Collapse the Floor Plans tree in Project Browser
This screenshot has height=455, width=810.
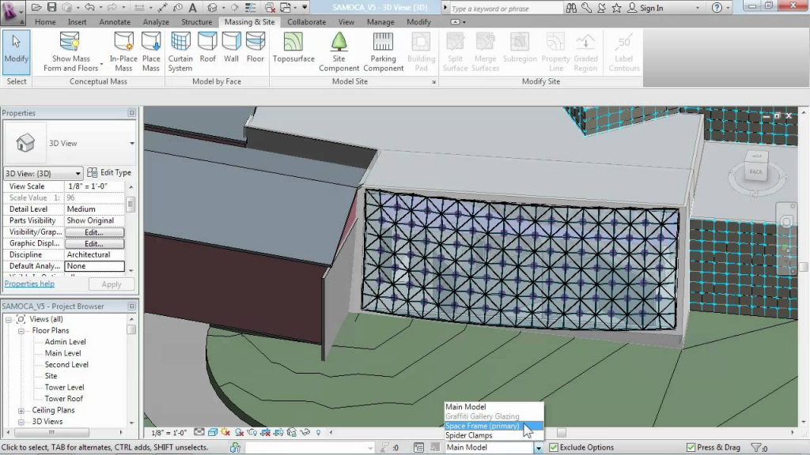coord(23,330)
